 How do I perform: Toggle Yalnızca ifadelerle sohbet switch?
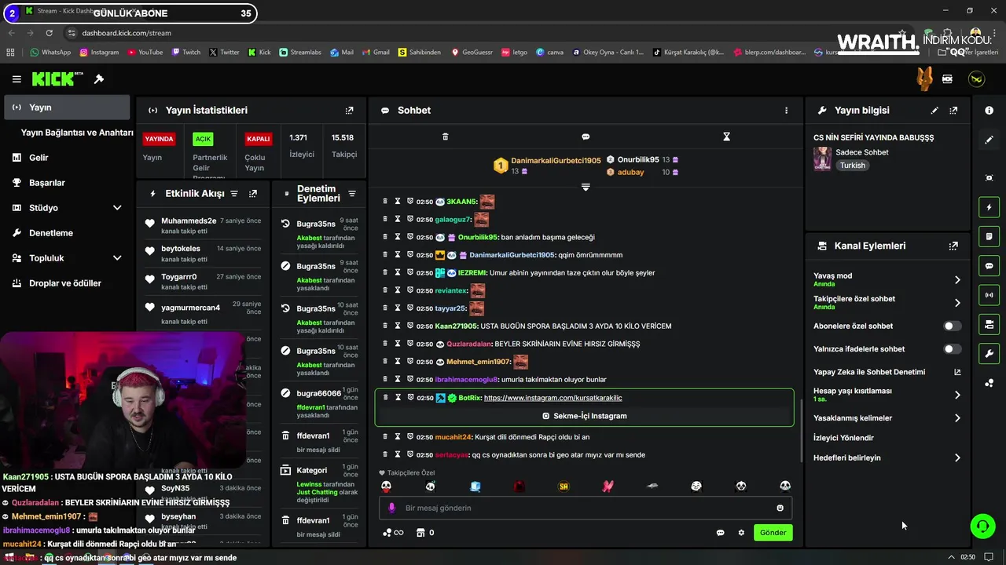pyautogui.click(x=952, y=349)
